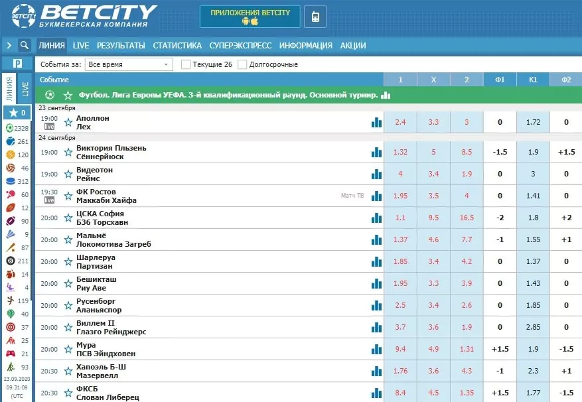Select the darts target icon with 37
582x402 pixels.
(x=11, y=327)
